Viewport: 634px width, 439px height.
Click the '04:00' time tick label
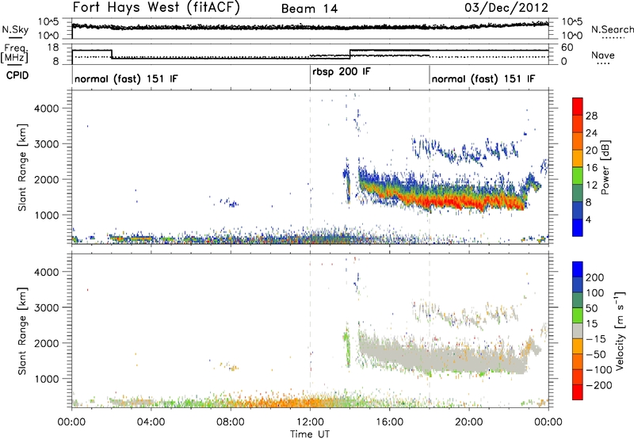pyautogui.click(x=151, y=422)
